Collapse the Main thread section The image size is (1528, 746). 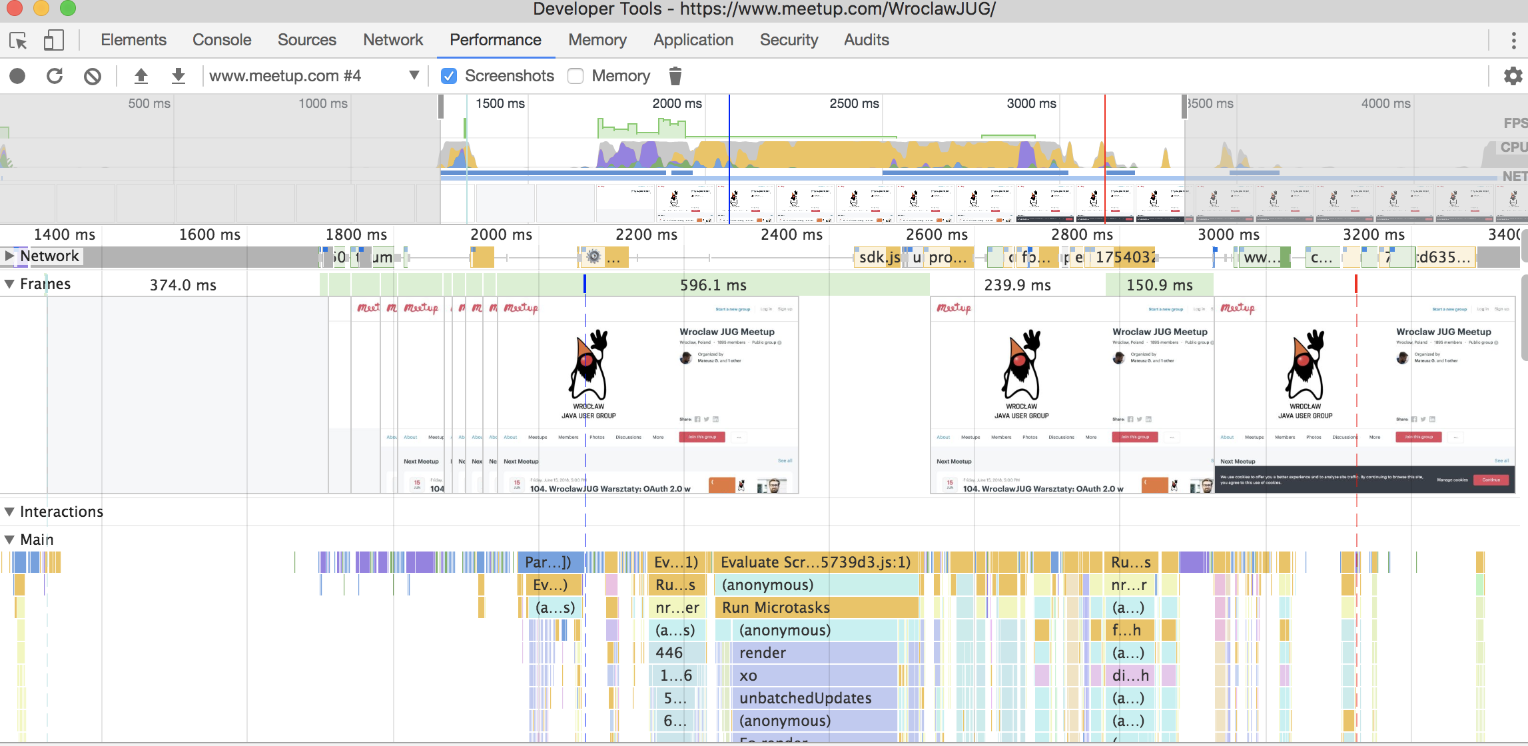pyautogui.click(x=9, y=540)
